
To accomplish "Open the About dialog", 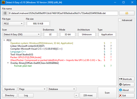I will (126, 90).
